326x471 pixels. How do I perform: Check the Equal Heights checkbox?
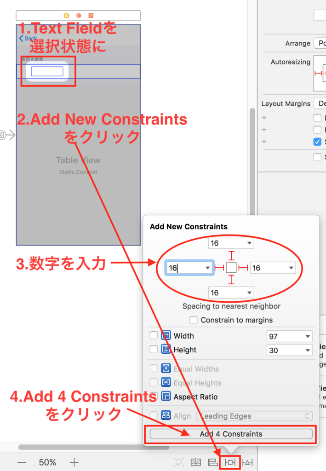[x=154, y=382]
